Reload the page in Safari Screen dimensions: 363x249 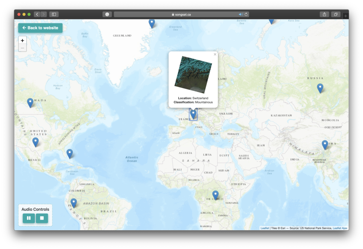(x=246, y=14)
